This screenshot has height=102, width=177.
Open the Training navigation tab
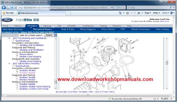tap(103, 26)
